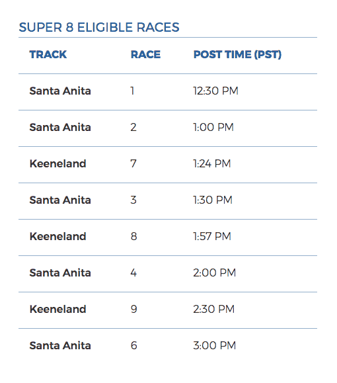Click Santa Anita in the 12:30 PM row
Screen dimensions: 337x383
click(60, 91)
